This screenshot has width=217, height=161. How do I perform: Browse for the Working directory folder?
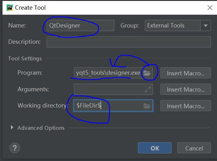pos(147,106)
